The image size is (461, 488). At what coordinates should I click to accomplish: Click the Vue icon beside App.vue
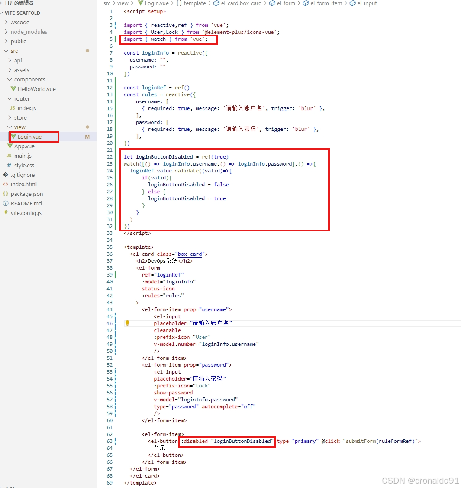(10, 146)
